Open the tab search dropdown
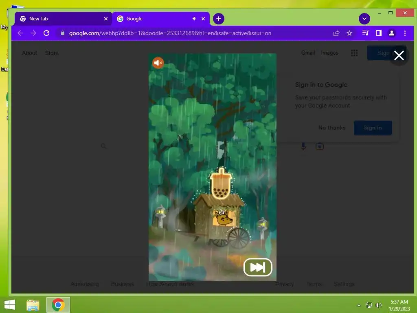Screen dimensions: 417x313 click(364, 19)
